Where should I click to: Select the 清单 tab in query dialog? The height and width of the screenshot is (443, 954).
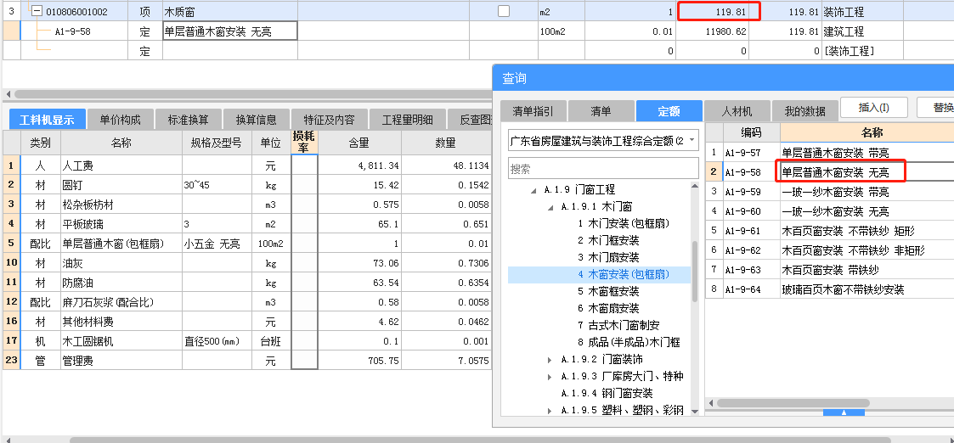click(x=601, y=111)
